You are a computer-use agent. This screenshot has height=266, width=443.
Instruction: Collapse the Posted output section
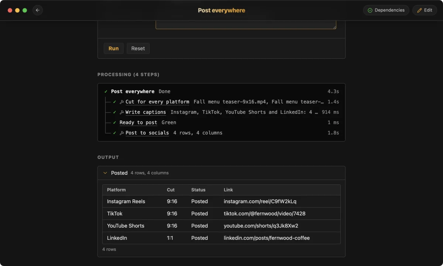point(105,173)
